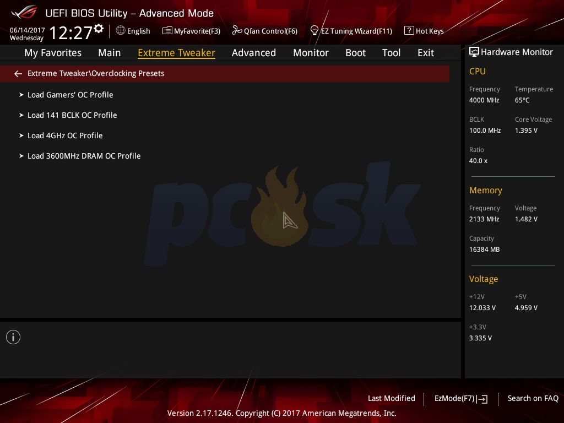Expand the Load Gamers' OC Profile arrow
Viewport: 564px width, 423px height.
[21, 95]
